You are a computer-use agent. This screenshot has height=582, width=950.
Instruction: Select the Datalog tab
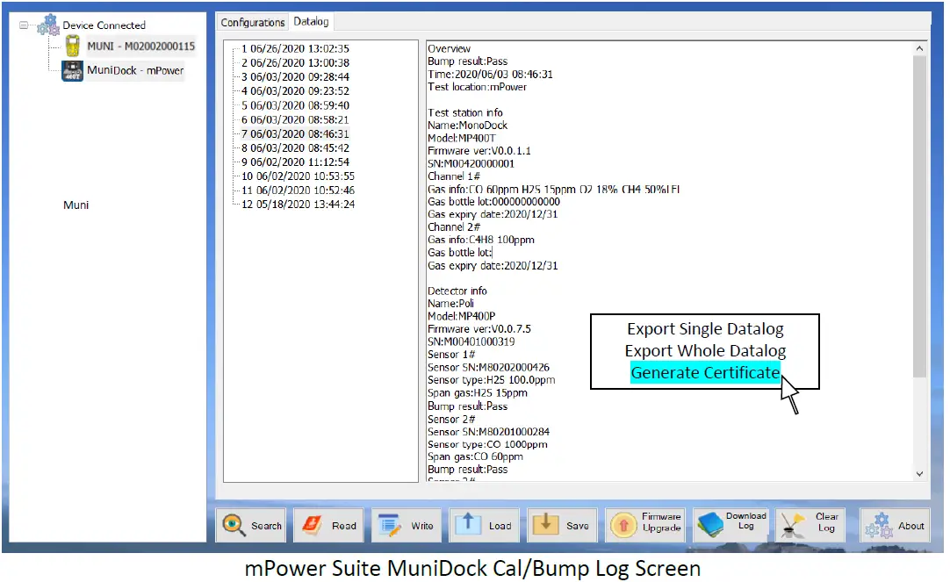point(311,21)
